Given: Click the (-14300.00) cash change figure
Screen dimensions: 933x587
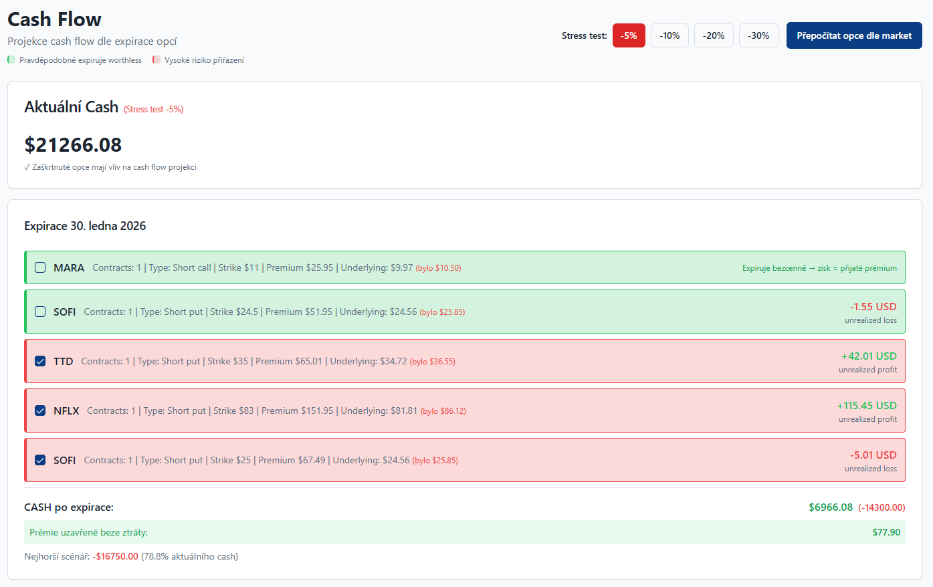Looking at the screenshot, I should point(882,507).
